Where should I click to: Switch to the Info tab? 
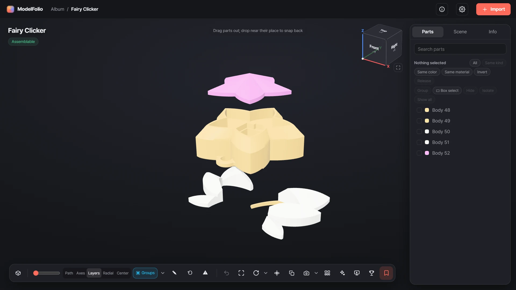coord(493,32)
